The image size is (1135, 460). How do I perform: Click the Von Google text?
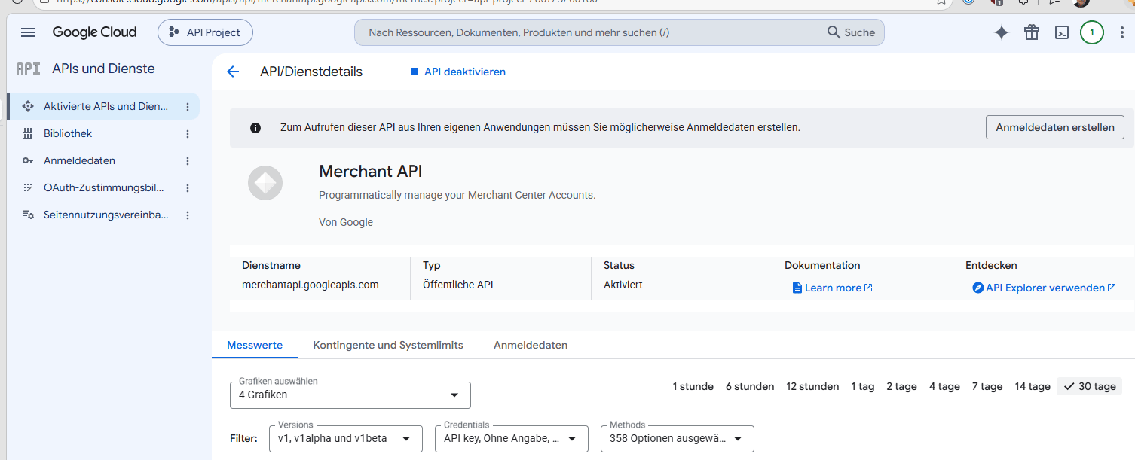[346, 222]
